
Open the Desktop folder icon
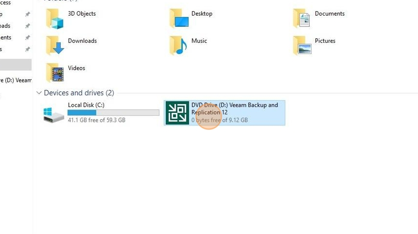click(x=179, y=19)
